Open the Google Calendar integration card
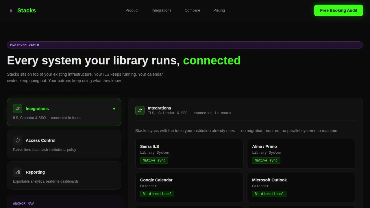370x208 pixels. click(189, 187)
